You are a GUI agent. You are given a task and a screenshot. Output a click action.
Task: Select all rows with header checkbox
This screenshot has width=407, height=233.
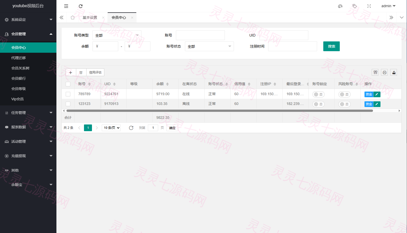(x=68, y=84)
